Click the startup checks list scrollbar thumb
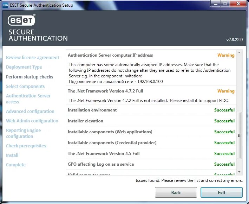Image resolution: width=249 pixels, height=204 pixels. pyautogui.click(x=239, y=135)
